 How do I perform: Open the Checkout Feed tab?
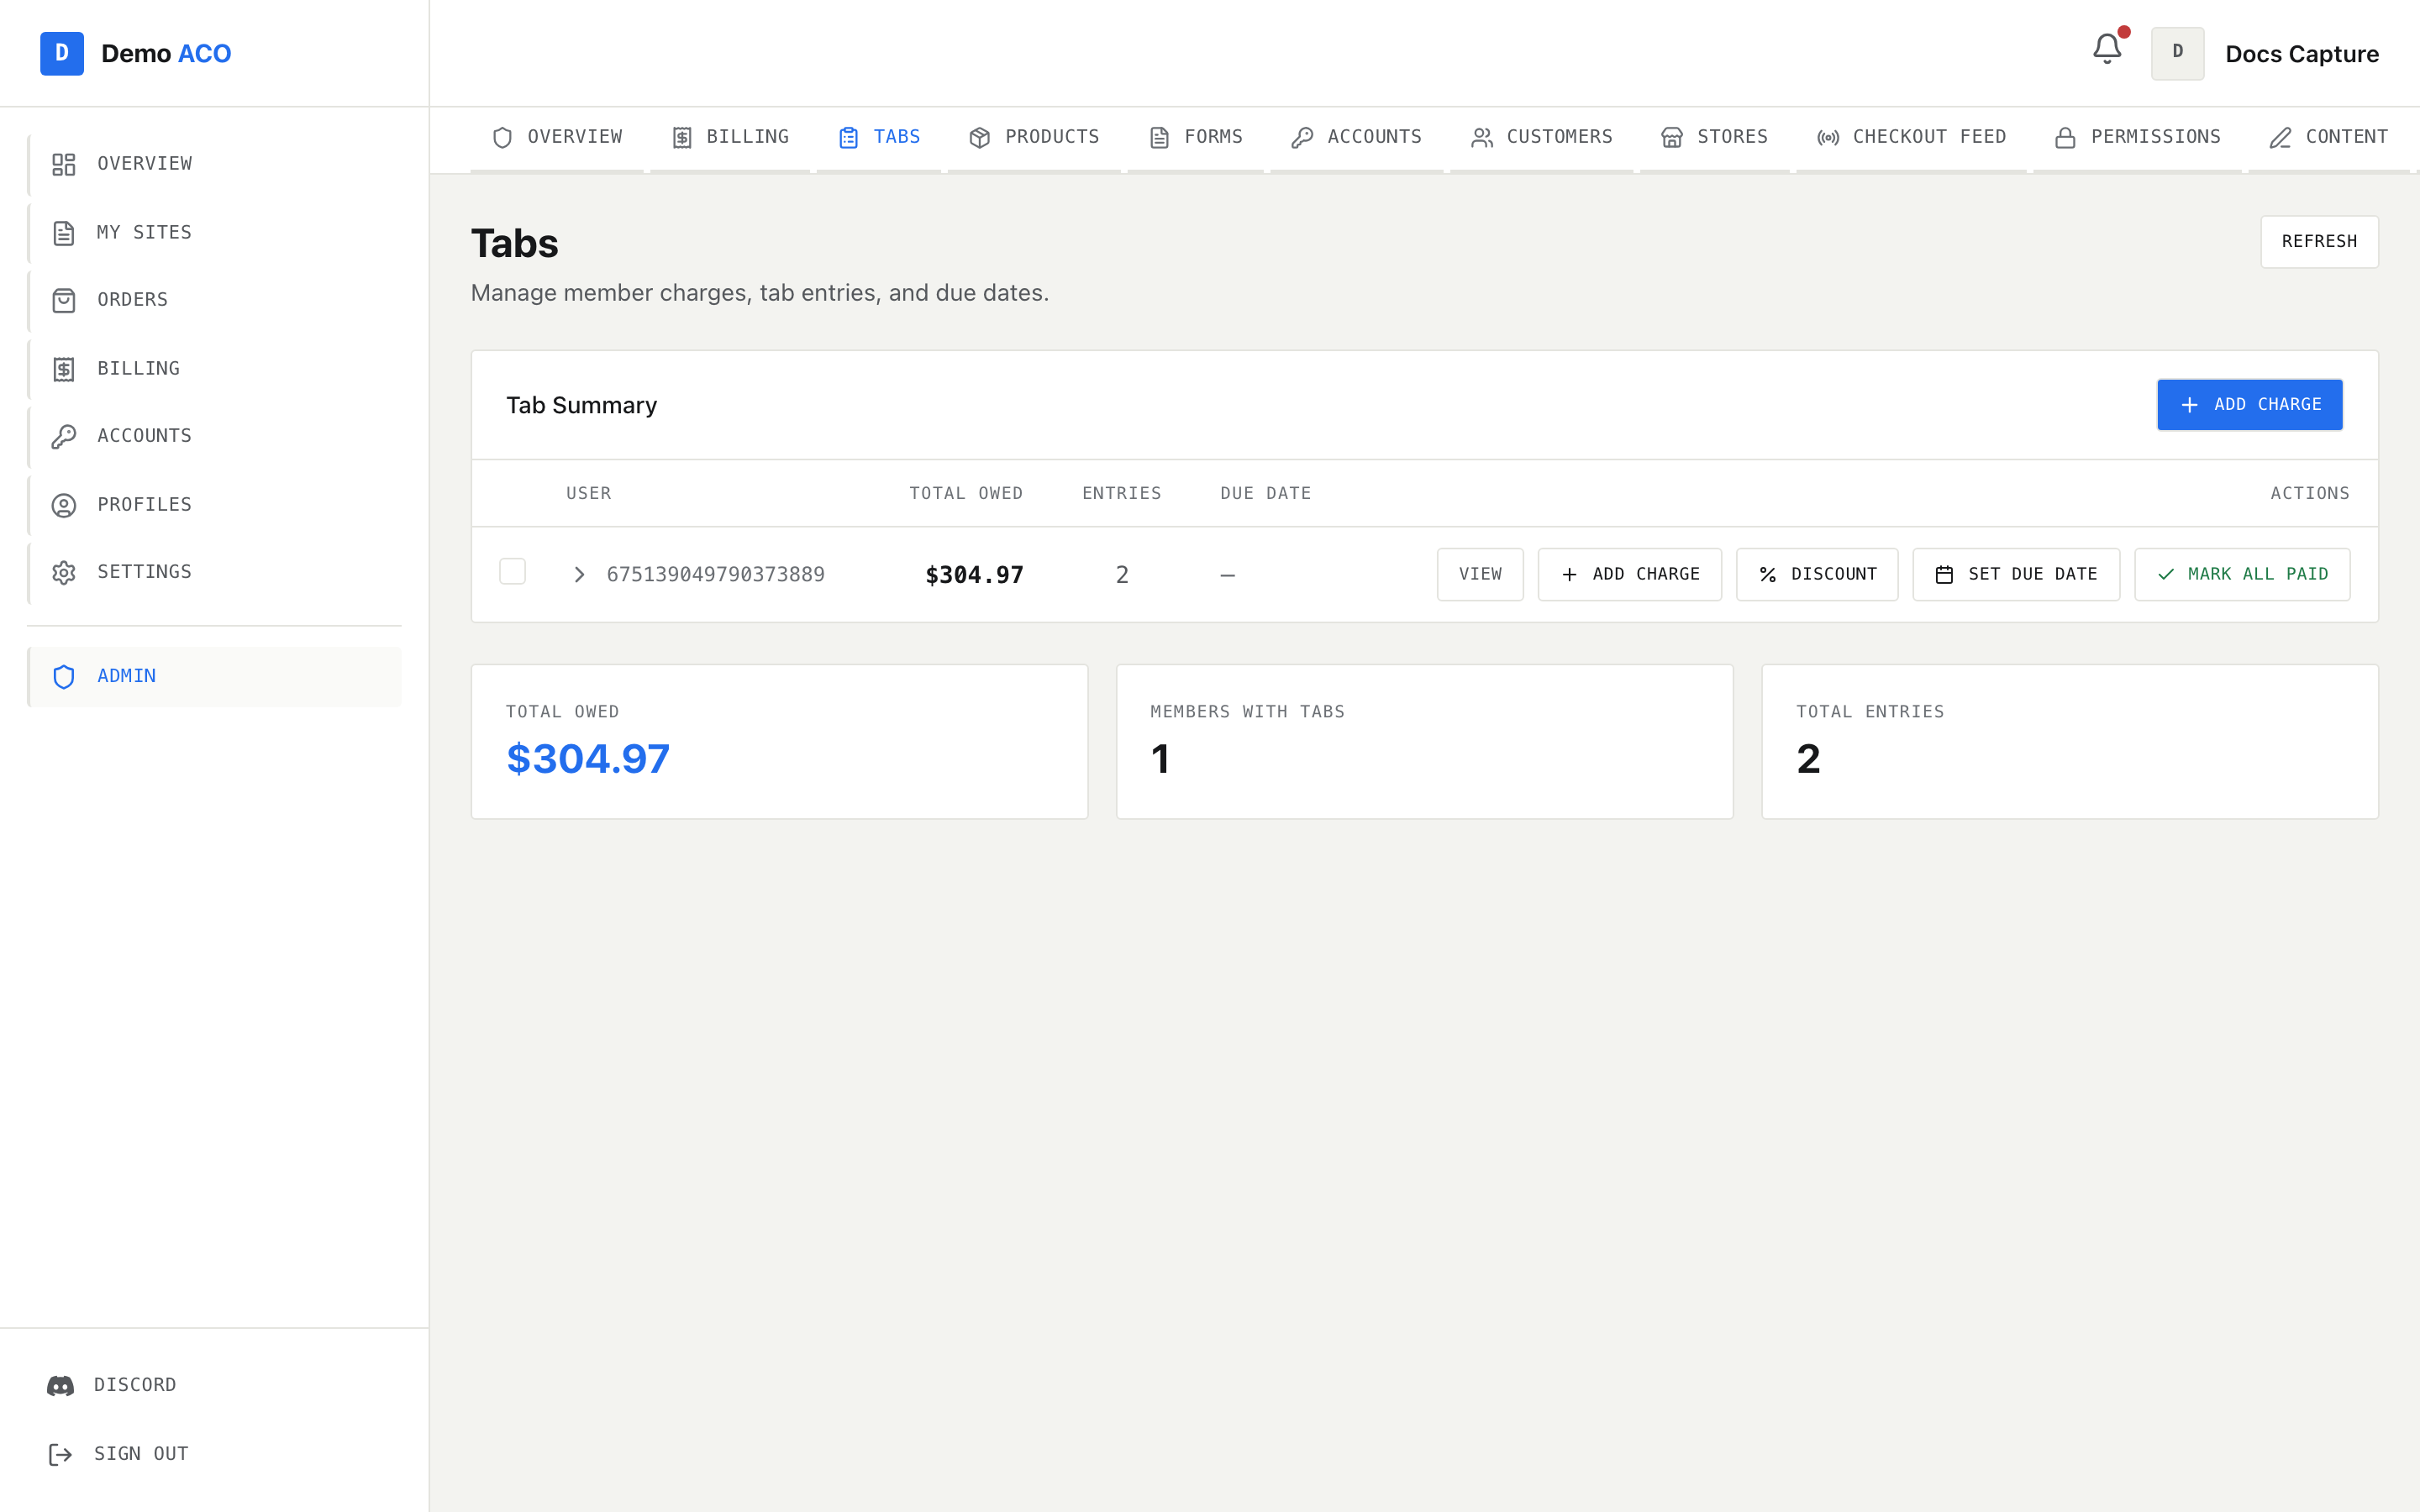click(1911, 138)
